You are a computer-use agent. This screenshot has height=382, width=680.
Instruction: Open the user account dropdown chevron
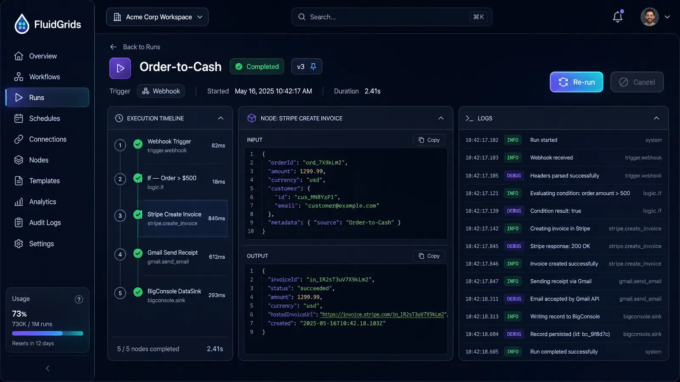click(x=667, y=17)
